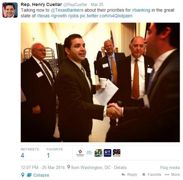
Task: Click the last retweeter avatar with flag
Action: point(116,153)
